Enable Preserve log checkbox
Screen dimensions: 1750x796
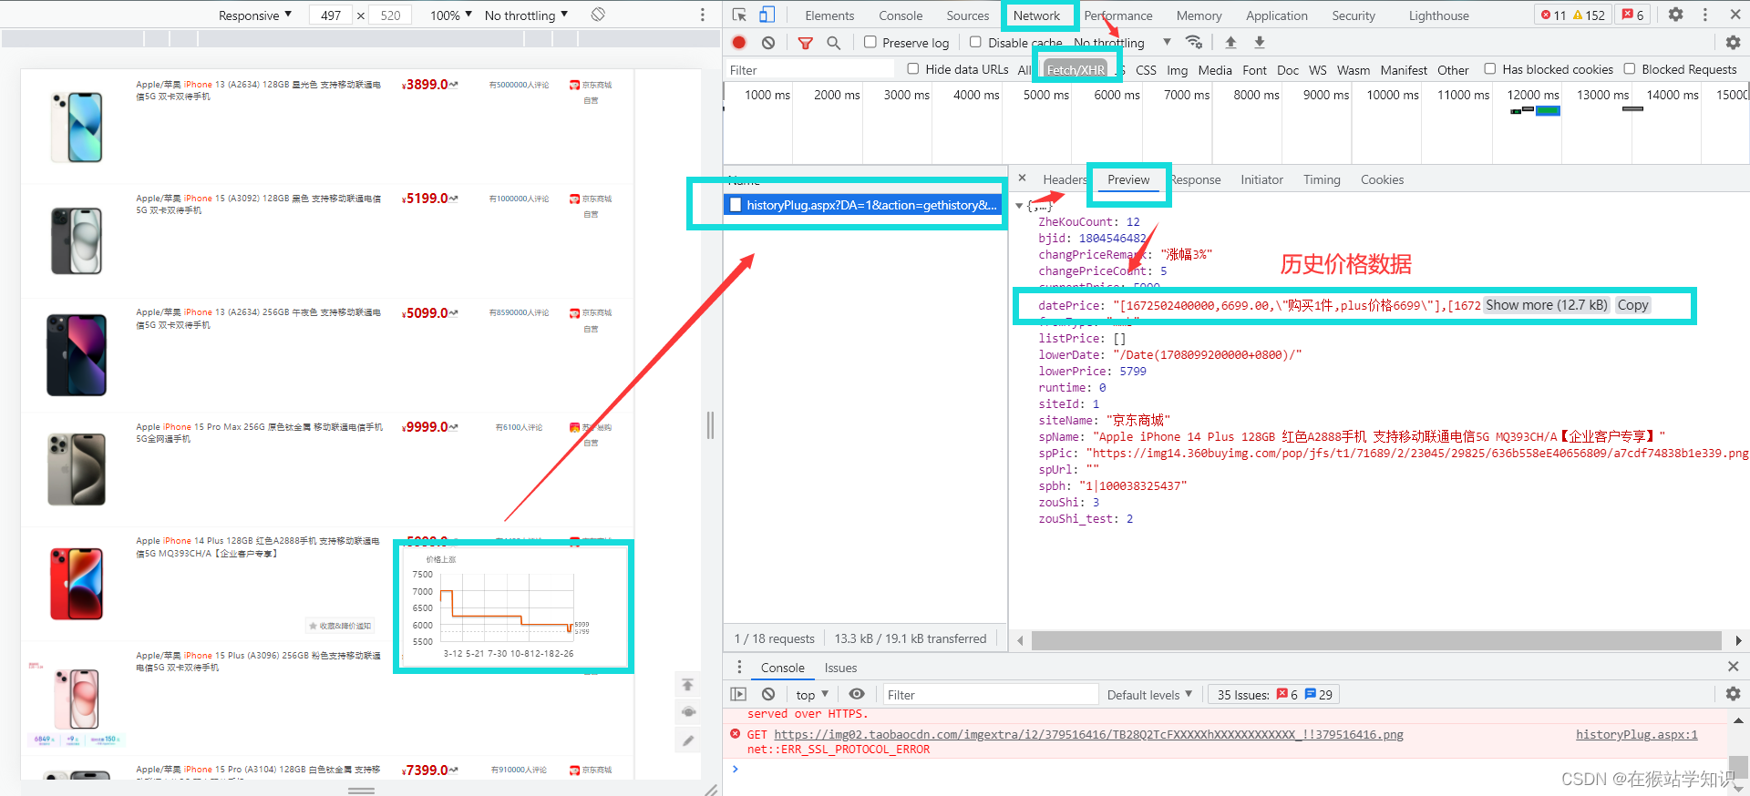(x=870, y=42)
